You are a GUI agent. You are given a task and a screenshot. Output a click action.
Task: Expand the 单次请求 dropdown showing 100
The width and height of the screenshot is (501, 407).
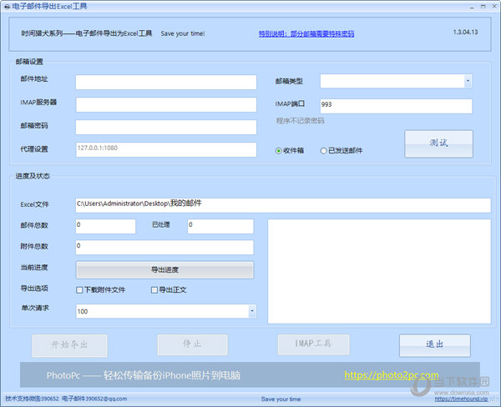point(252,311)
